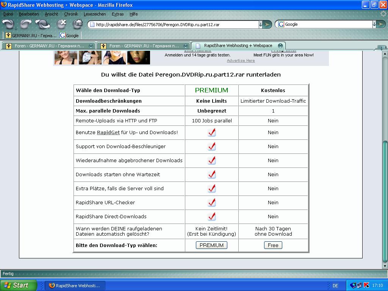Click the 'Limitierter Download-Traffic' cell

point(273,101)
